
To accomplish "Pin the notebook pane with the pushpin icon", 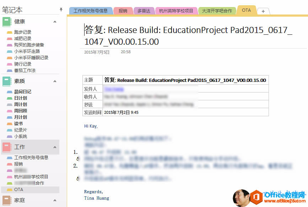I will 61,10.
